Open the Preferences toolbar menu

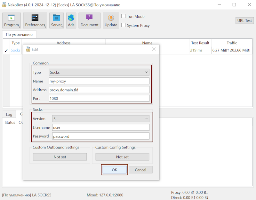pos(35,21)
